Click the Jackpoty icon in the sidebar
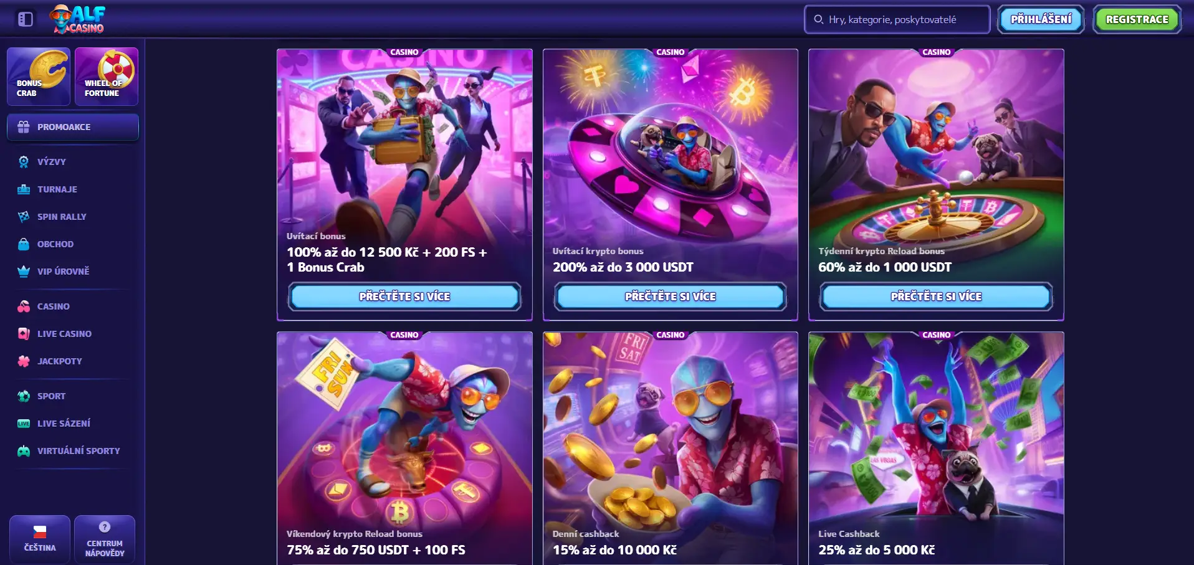Image resolution: width=1194 pixels, height=565 pixels. pos(24,361)
